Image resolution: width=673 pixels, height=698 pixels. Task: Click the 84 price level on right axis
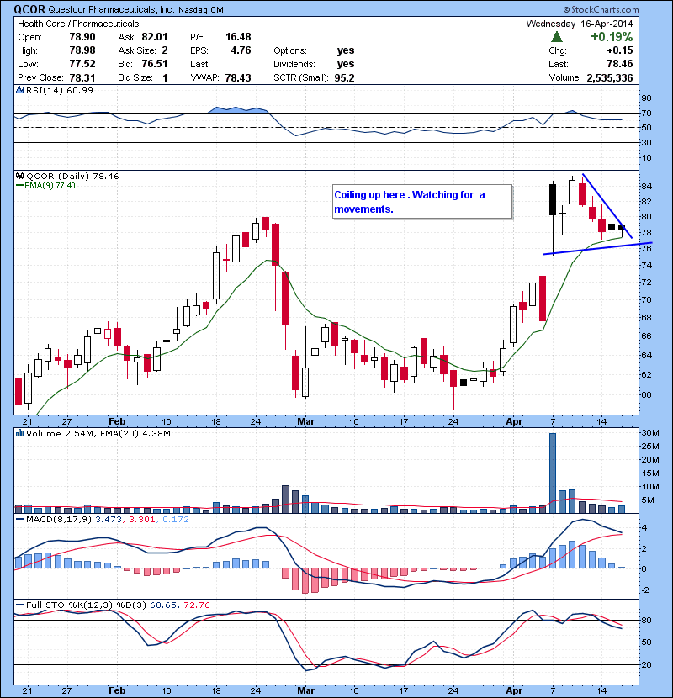646,186
